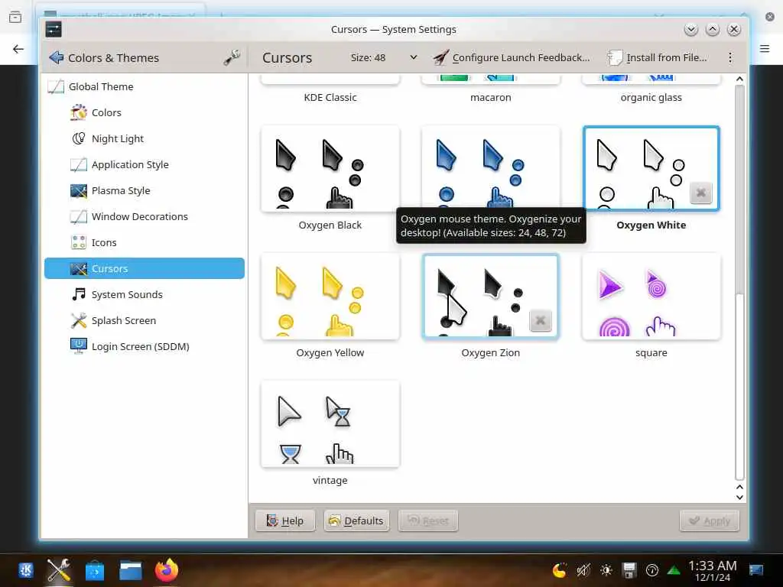Viewport: 783px width, 587px height.
Task: Click the Reset button
Action: [x=428, y=521]
